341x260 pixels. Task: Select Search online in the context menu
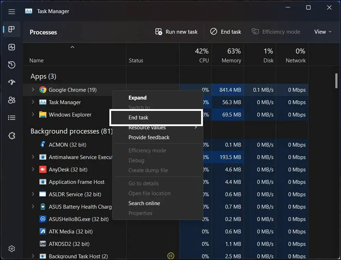pyautogui.click(x=144, y=203)
